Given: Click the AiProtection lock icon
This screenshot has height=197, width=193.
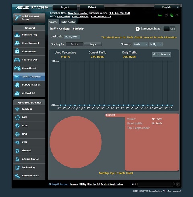Looking at the screenshot, I should [x=17, y=51].
